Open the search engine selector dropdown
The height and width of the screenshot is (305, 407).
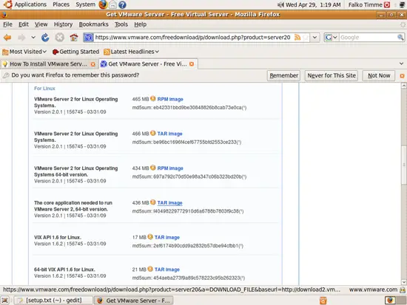(332, 38)
